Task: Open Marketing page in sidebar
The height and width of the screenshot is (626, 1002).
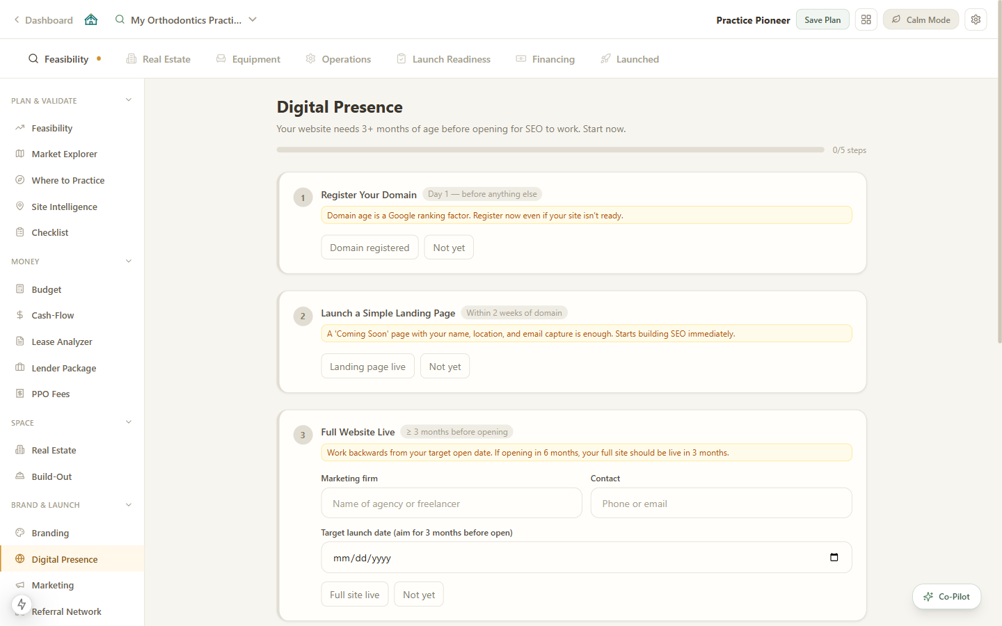Action: [52, 585]
